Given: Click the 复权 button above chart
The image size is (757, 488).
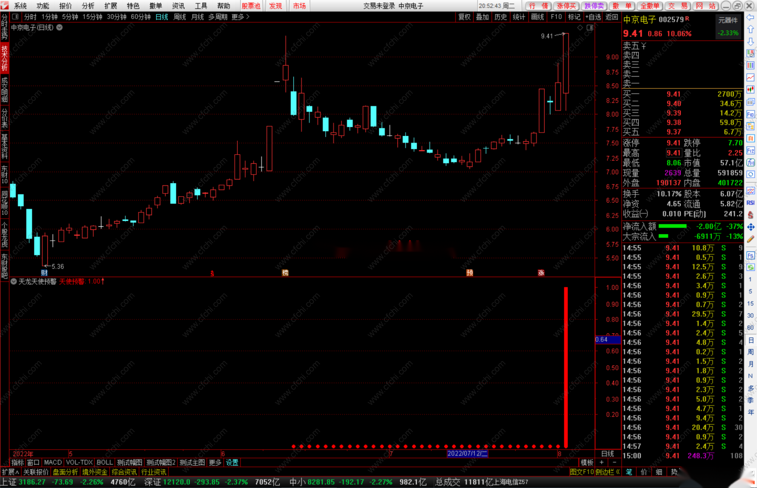Looking at the screenshot, I should [x=464, y=17].
